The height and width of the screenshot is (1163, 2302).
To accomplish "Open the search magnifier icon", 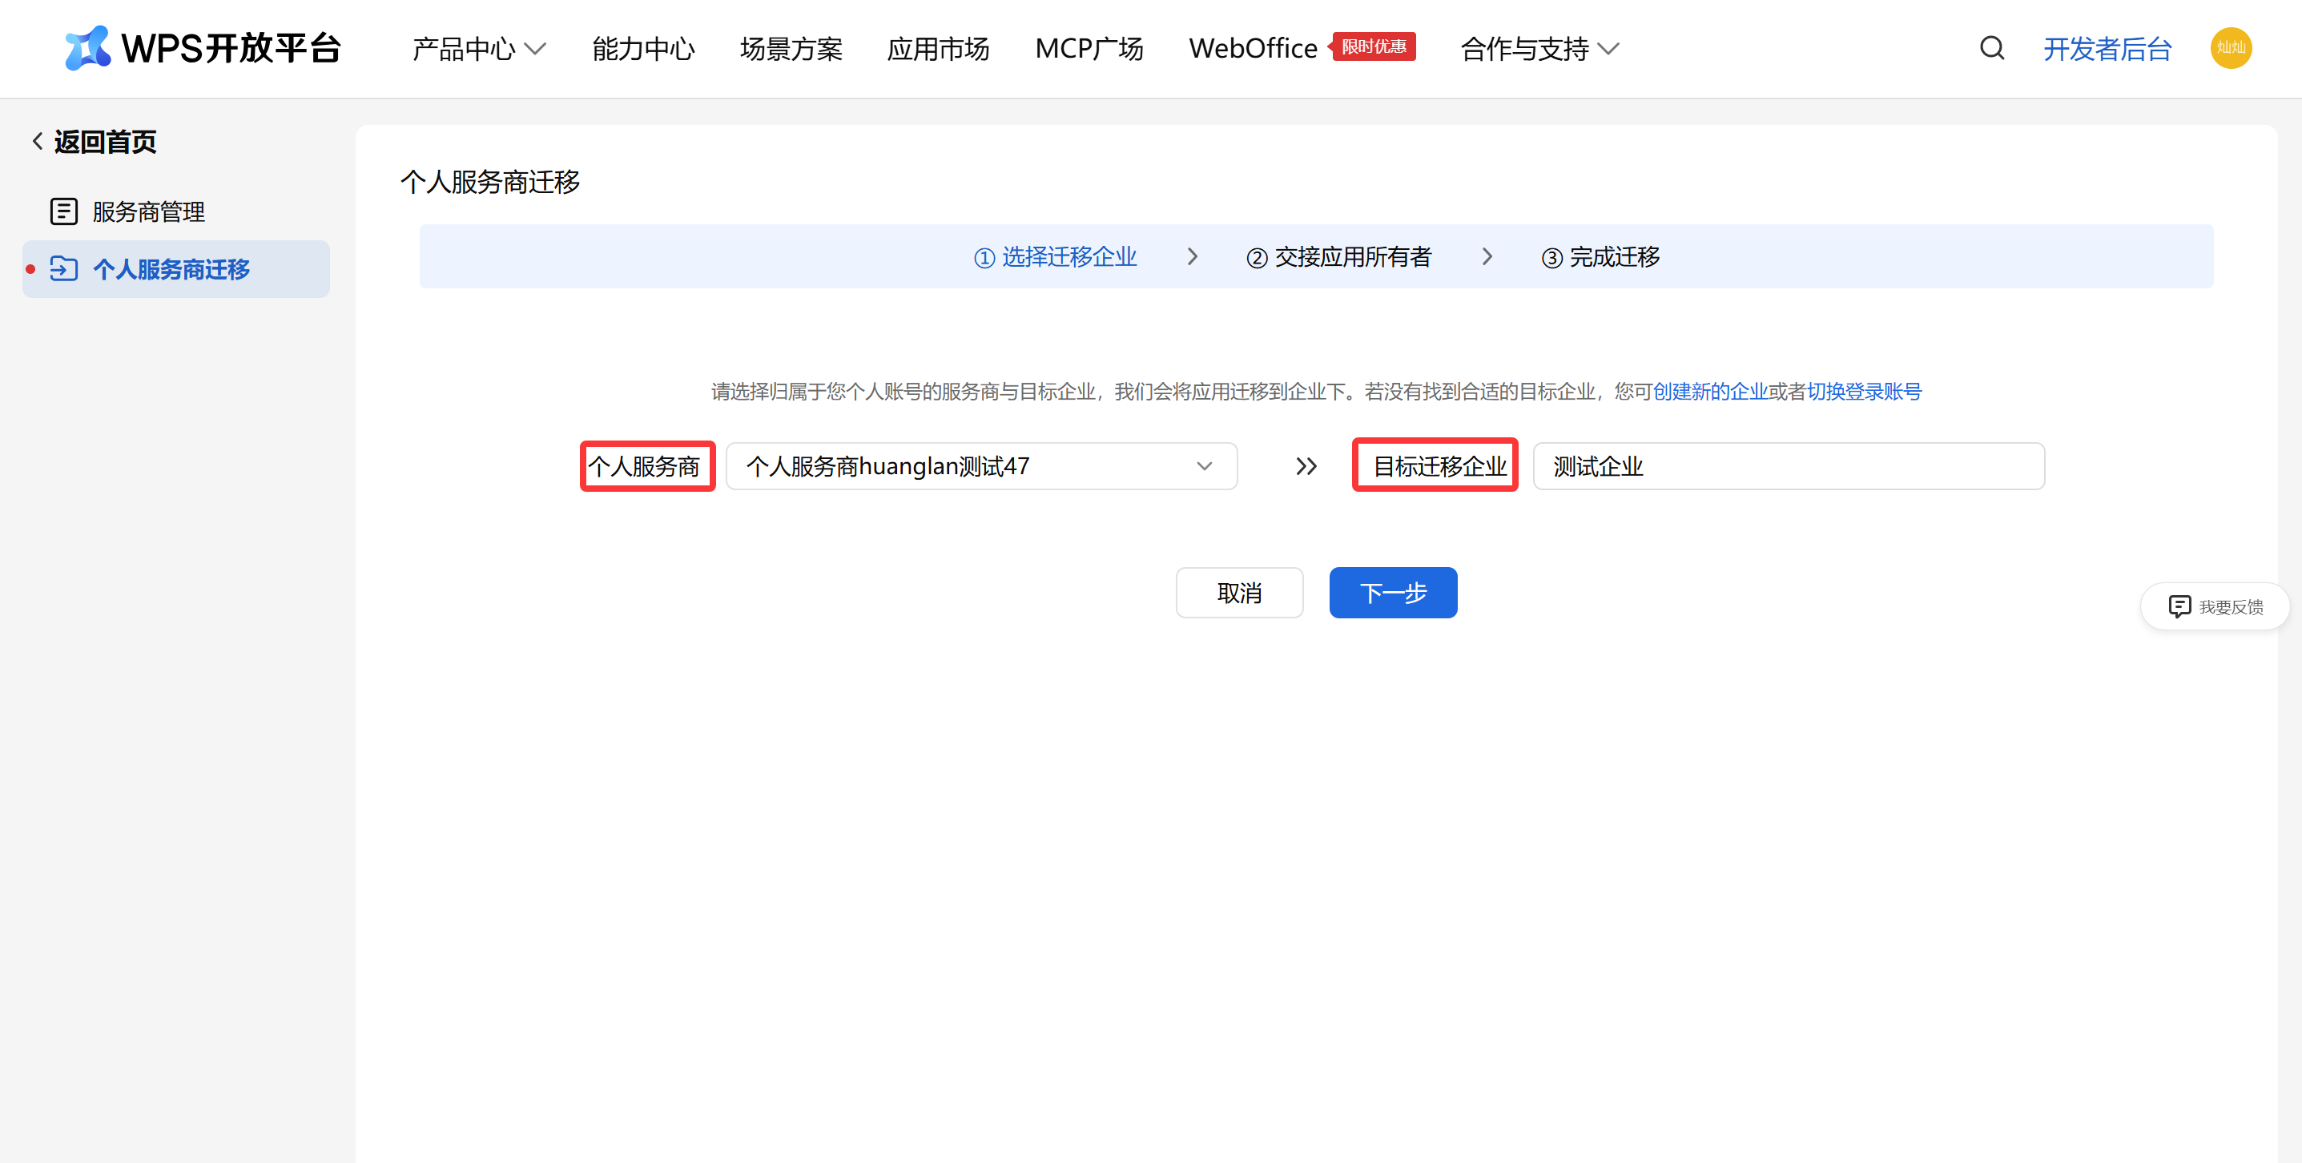I will tap(1992, 48).
